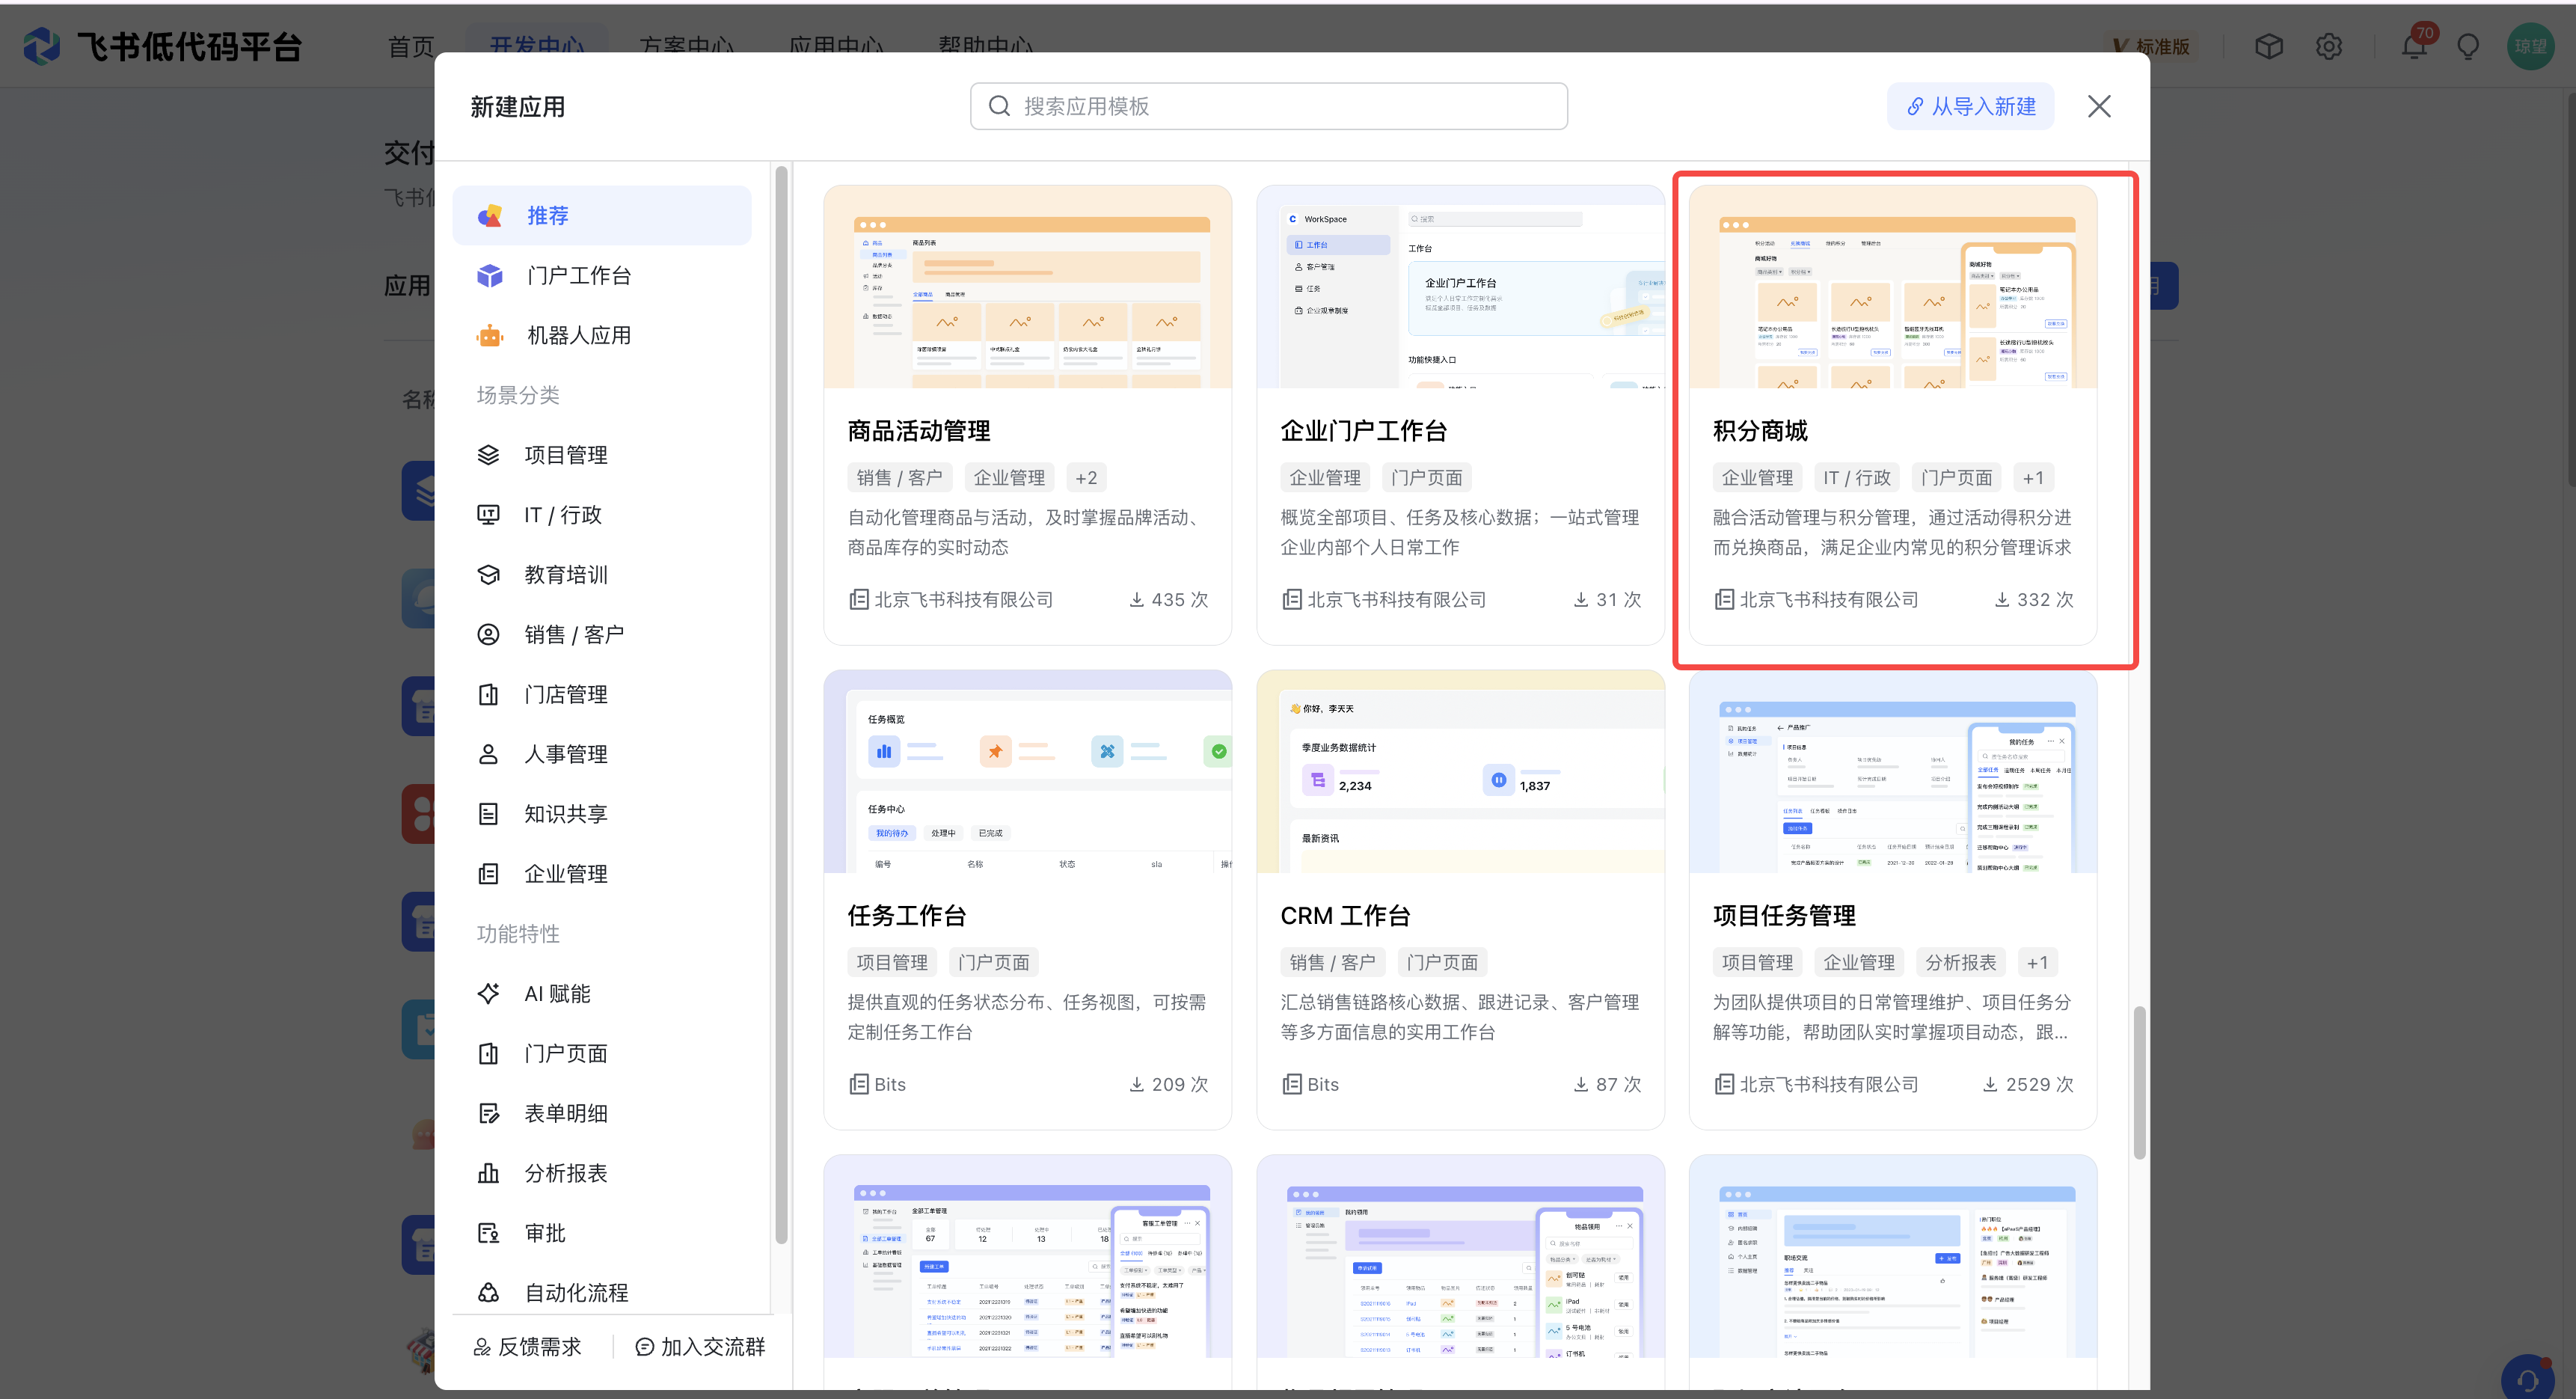This screenshot has width=2576, height=1399.
Task: Select 门户工作台 category
Action: point(602,276)
